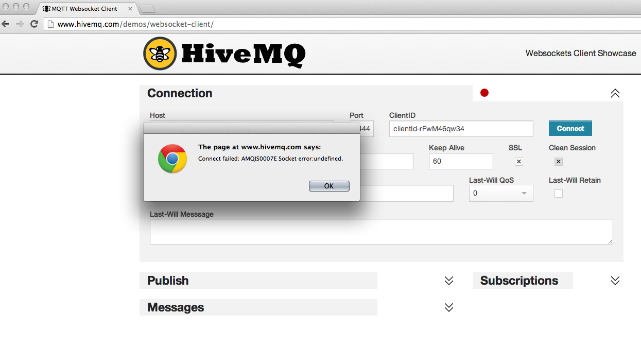Click the "Websockets Client Showcase" header text

pos(581,53)
